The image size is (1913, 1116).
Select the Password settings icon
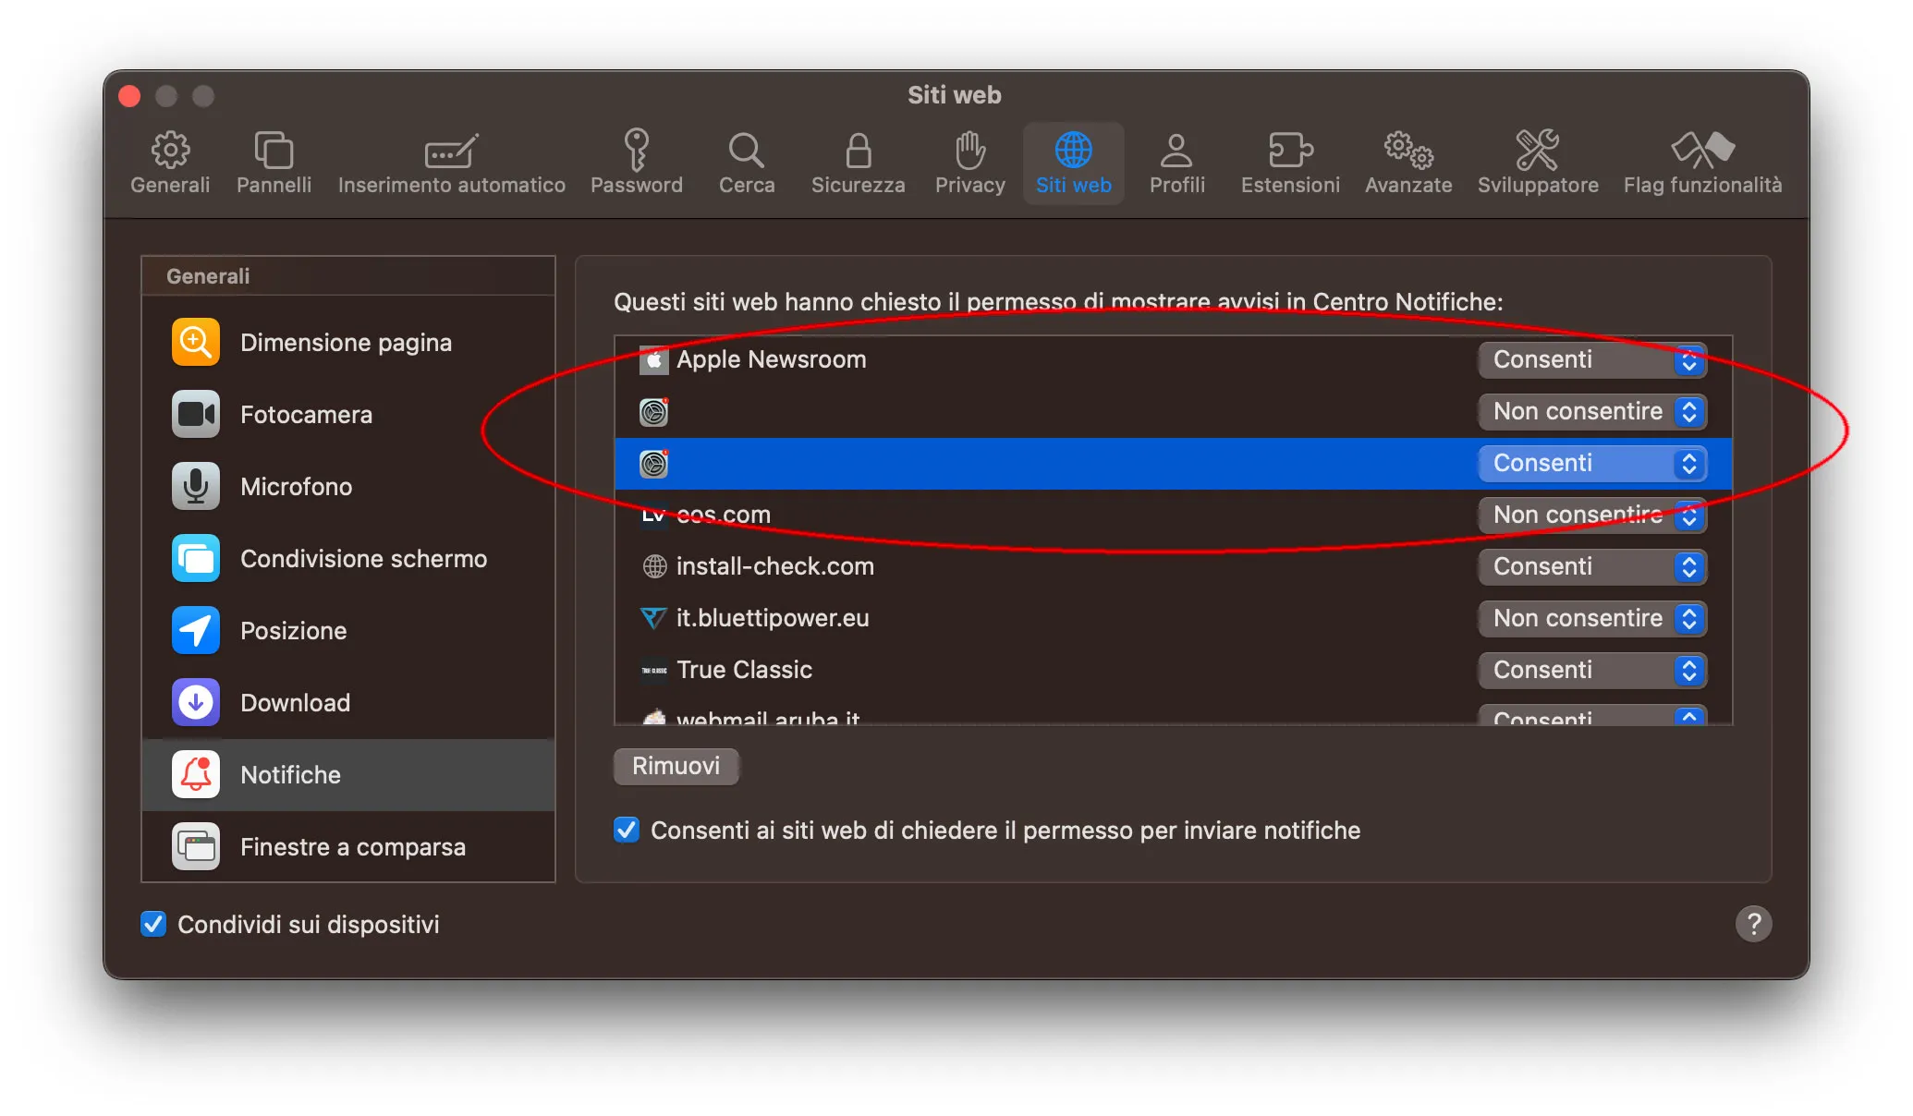637,163
